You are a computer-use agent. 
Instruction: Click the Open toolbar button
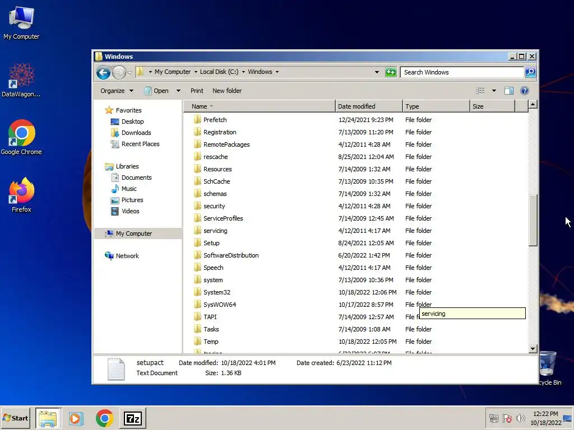156,91
